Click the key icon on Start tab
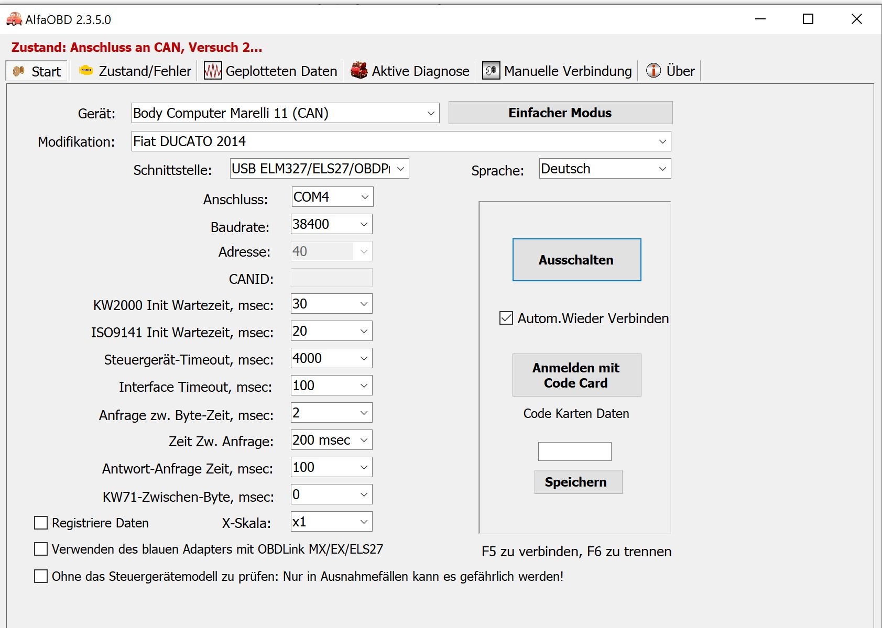The width and height of the screenshot is (882, 628). click(x=19, y=71)
